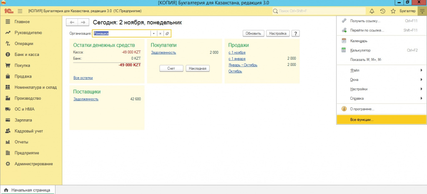This screenshot has width=427, height=194.
Task: Click the ОС и НМА truck icon
Action: coord(8,109)
